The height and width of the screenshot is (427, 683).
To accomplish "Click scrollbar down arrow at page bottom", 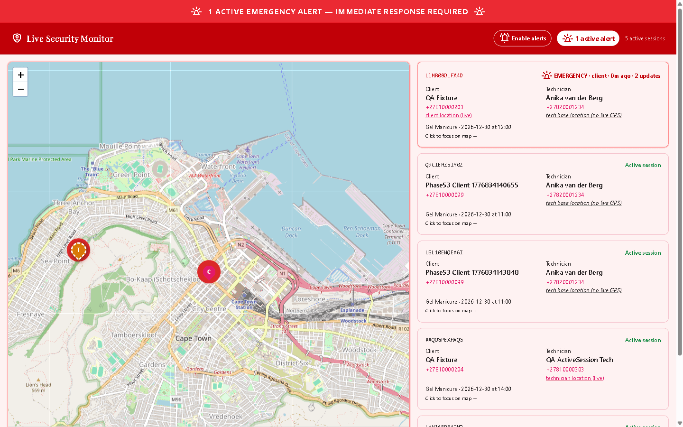I will click(680, 423).
